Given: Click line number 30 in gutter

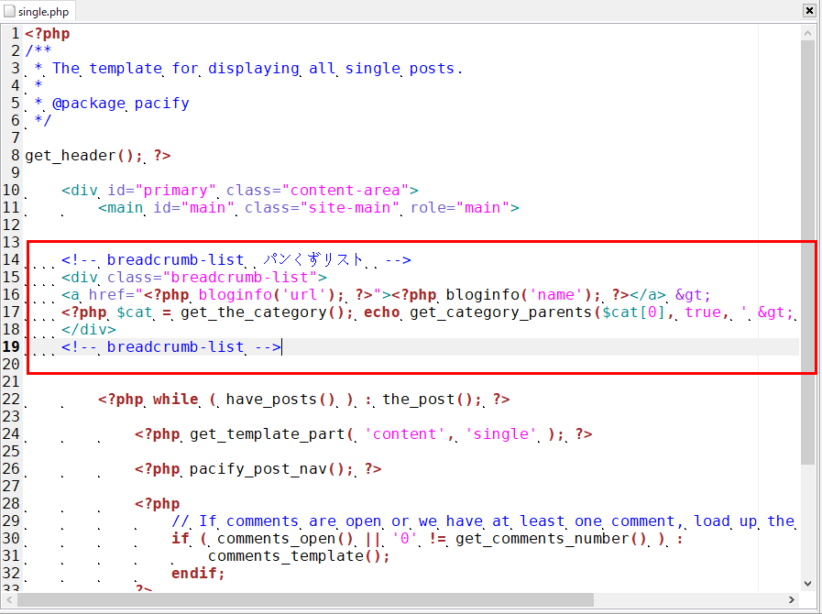Looking at the screenshot, I should pyautogui.click(x=11, y=539).
